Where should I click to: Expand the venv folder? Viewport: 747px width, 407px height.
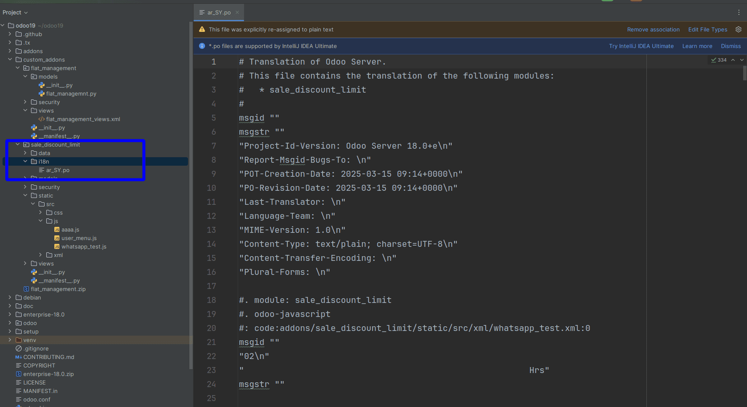click(x=10, y=340)
